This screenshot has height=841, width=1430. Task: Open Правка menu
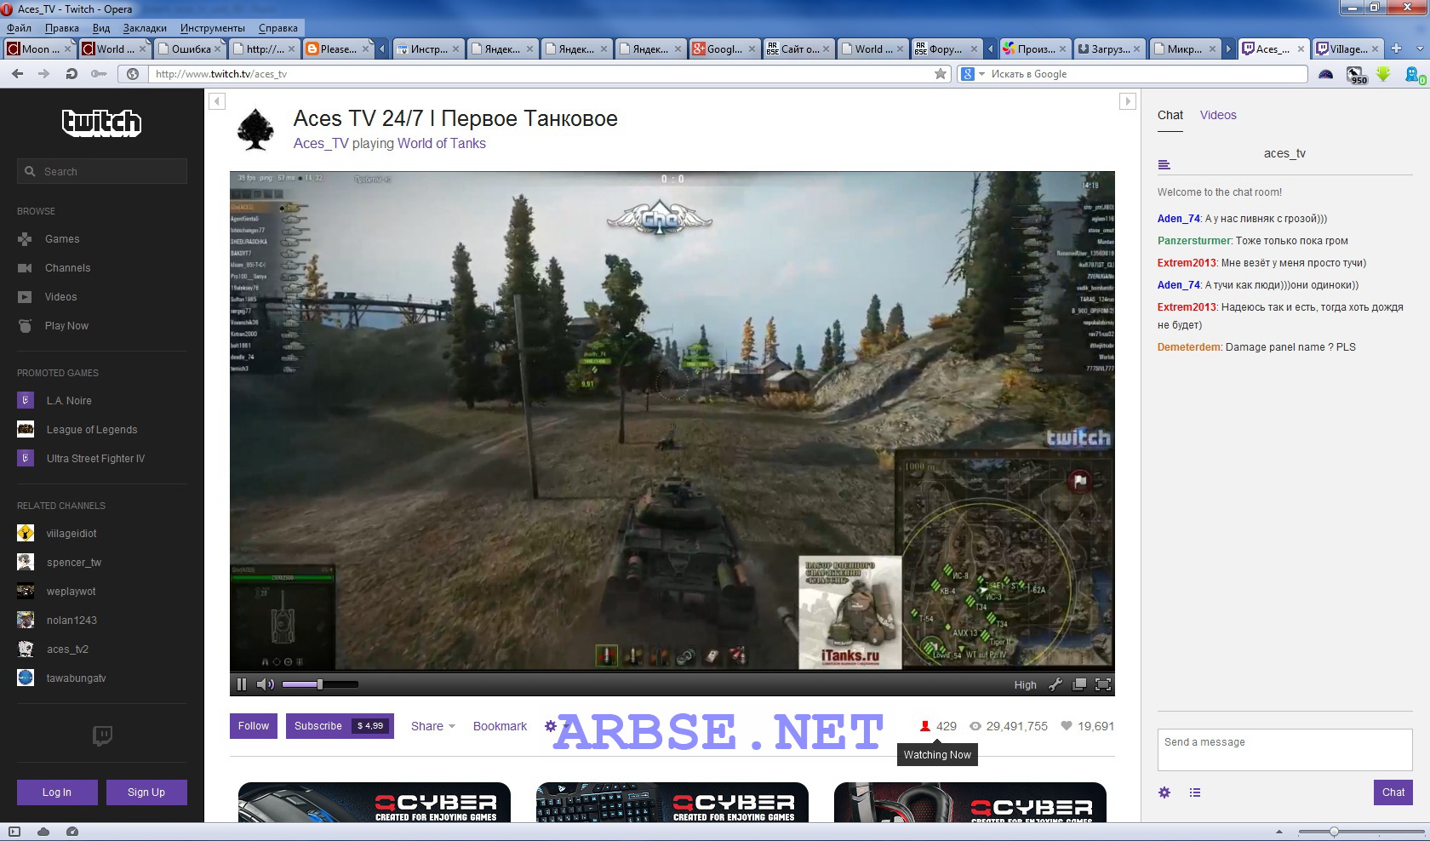[x=62, y=28]
